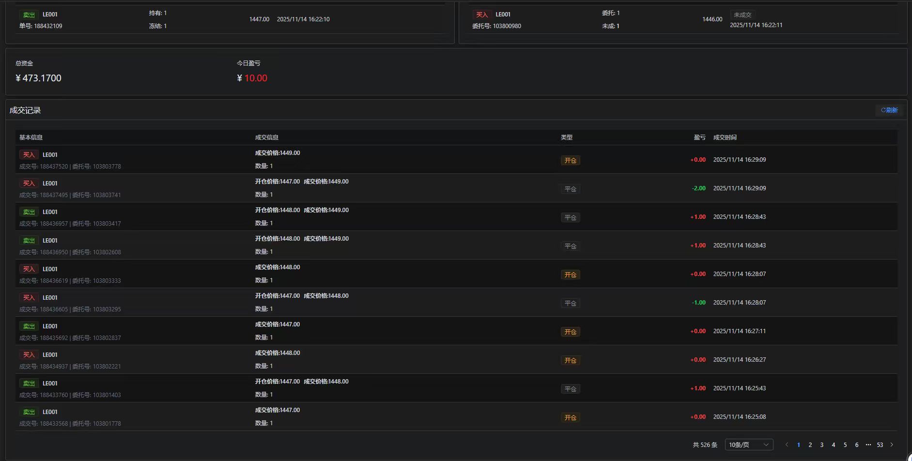Select page 4 in the pagination

point(833,445)
